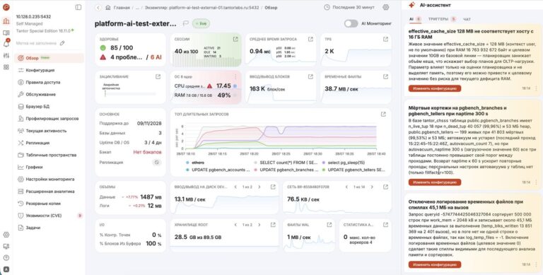The height and width of the screenshot is (275, 543).
Task: Go back using the breadcrumb back arrow
Action: (x=98, y=7)
